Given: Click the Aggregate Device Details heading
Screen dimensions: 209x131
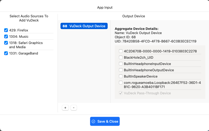Looking at the screenshot, I should [x=136, y=29].
